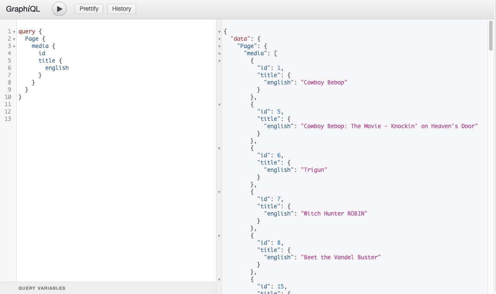Run the query with the Execute play button
Image resolution: width=496 pixels, height=294 pixels.
[59, 9]
